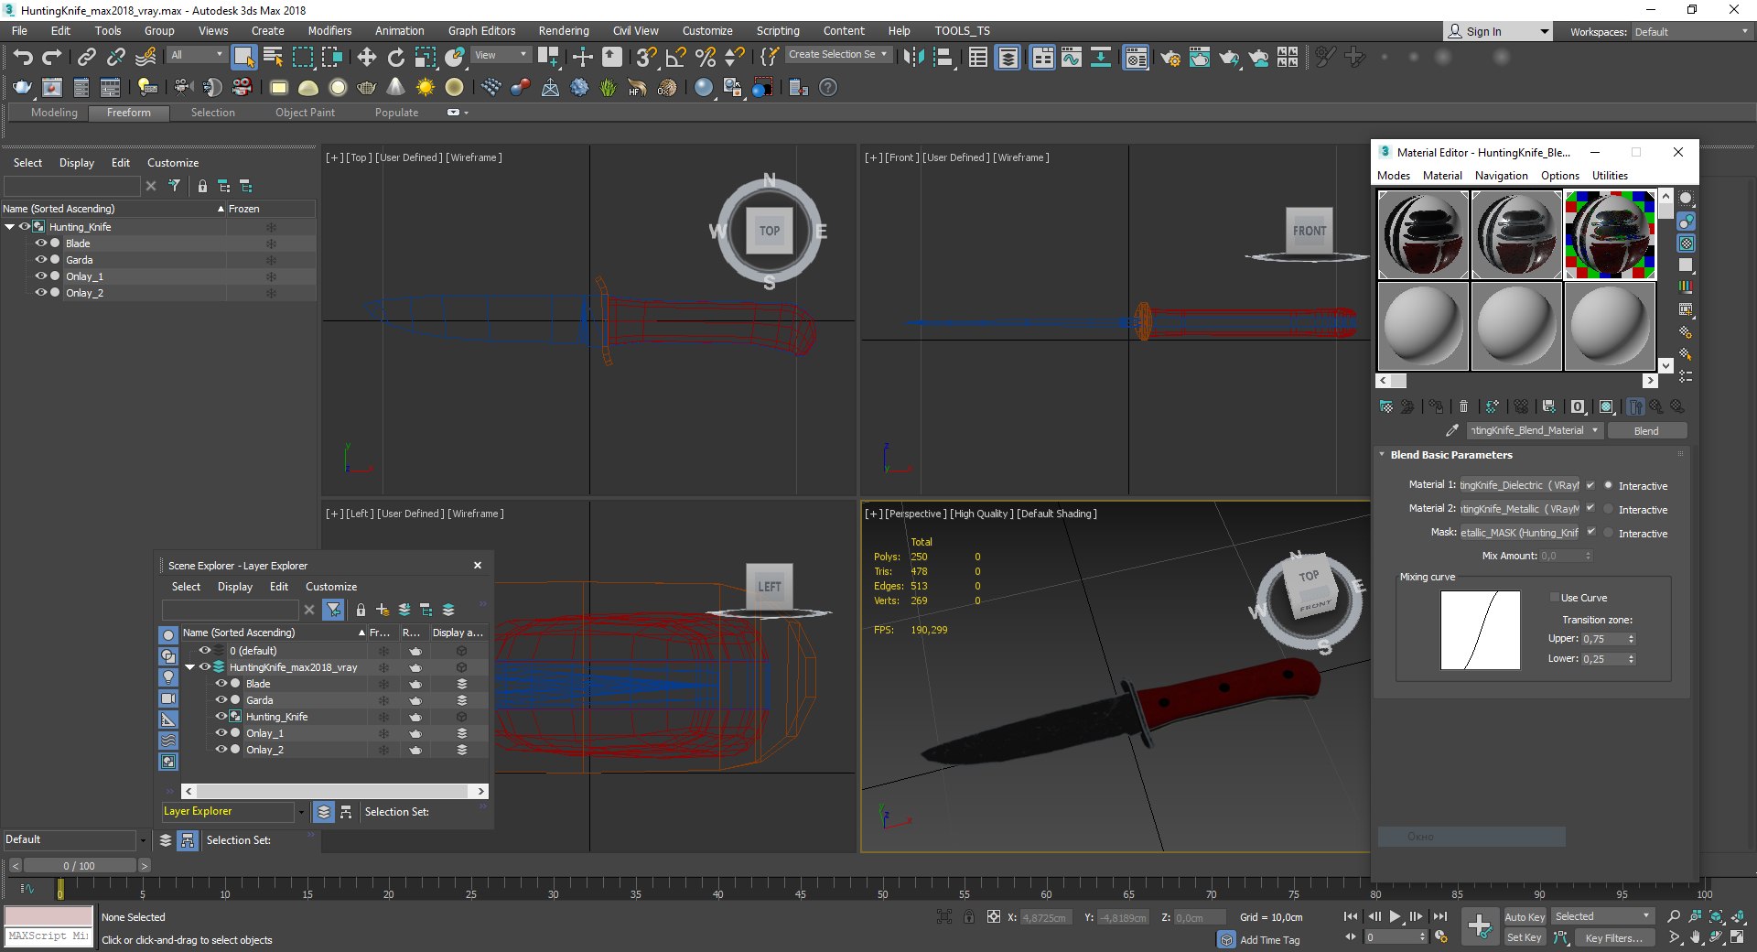Open the Rendering menu
The height and width of the screenshot is (952, 1757).
coord(564,31)
